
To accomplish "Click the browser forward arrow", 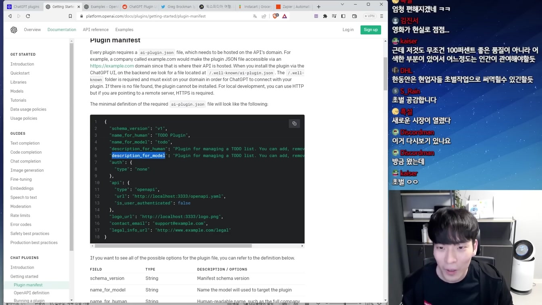I will [19, 16].
